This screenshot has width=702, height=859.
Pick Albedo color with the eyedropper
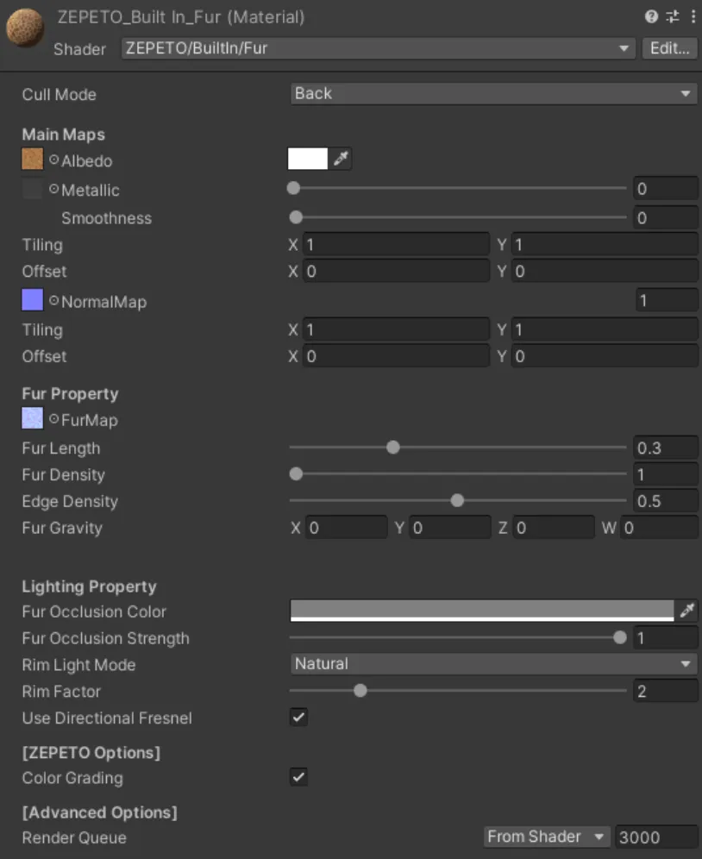341,159
